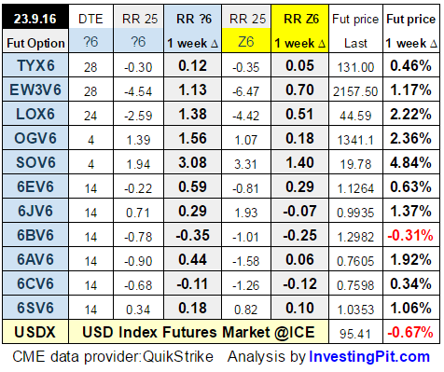Click the 6JV6 row label
Image resolution: width=444 pixels, height=372 pixels.
pos(35,211)
